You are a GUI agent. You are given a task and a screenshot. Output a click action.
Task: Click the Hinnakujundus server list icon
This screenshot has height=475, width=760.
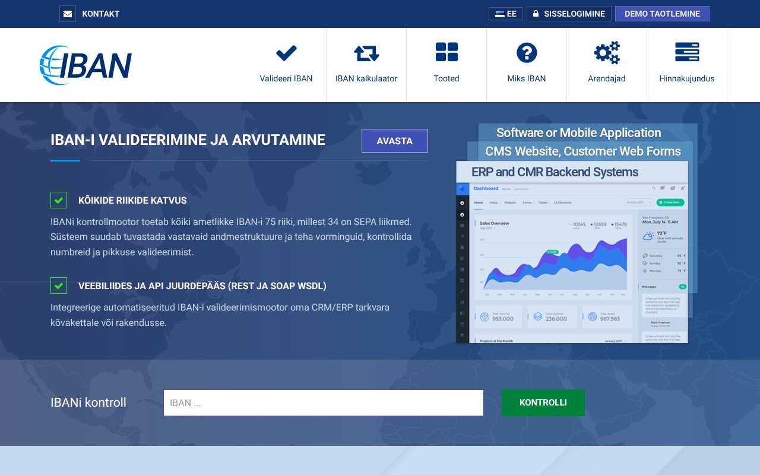tap(687, 53)
